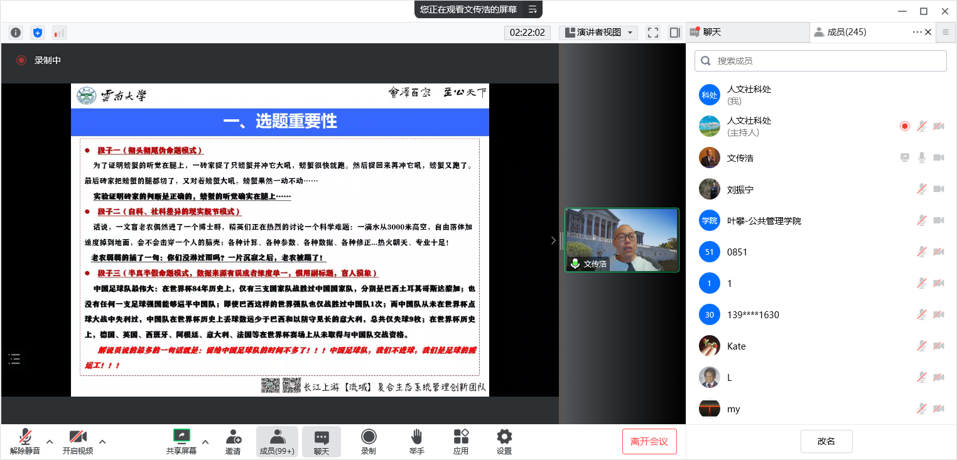The width and height of the screenshot is (957, 460).
Task: Open Settings (设置) gear
Action: tap(504, 442)
